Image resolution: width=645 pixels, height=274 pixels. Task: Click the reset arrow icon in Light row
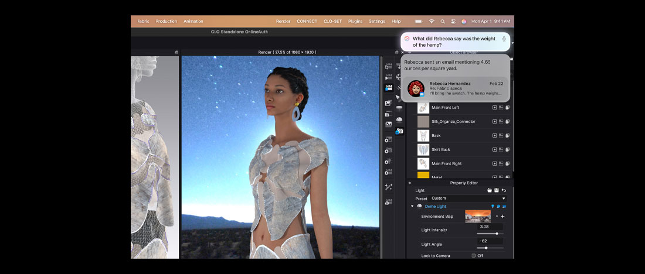click(x=504, y=190)
